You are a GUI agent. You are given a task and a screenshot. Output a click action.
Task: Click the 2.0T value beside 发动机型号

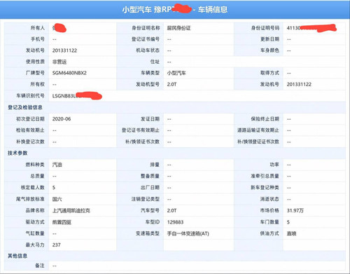coord(171,84)
